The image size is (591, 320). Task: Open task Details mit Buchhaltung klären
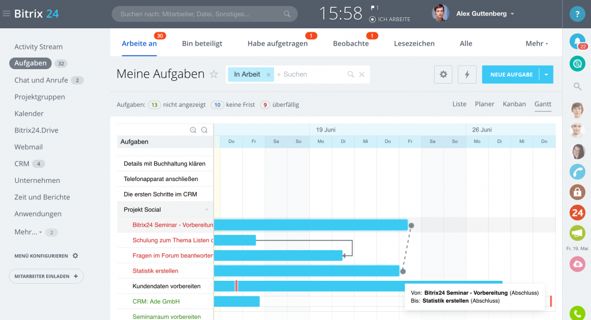[x=164, y=164]
